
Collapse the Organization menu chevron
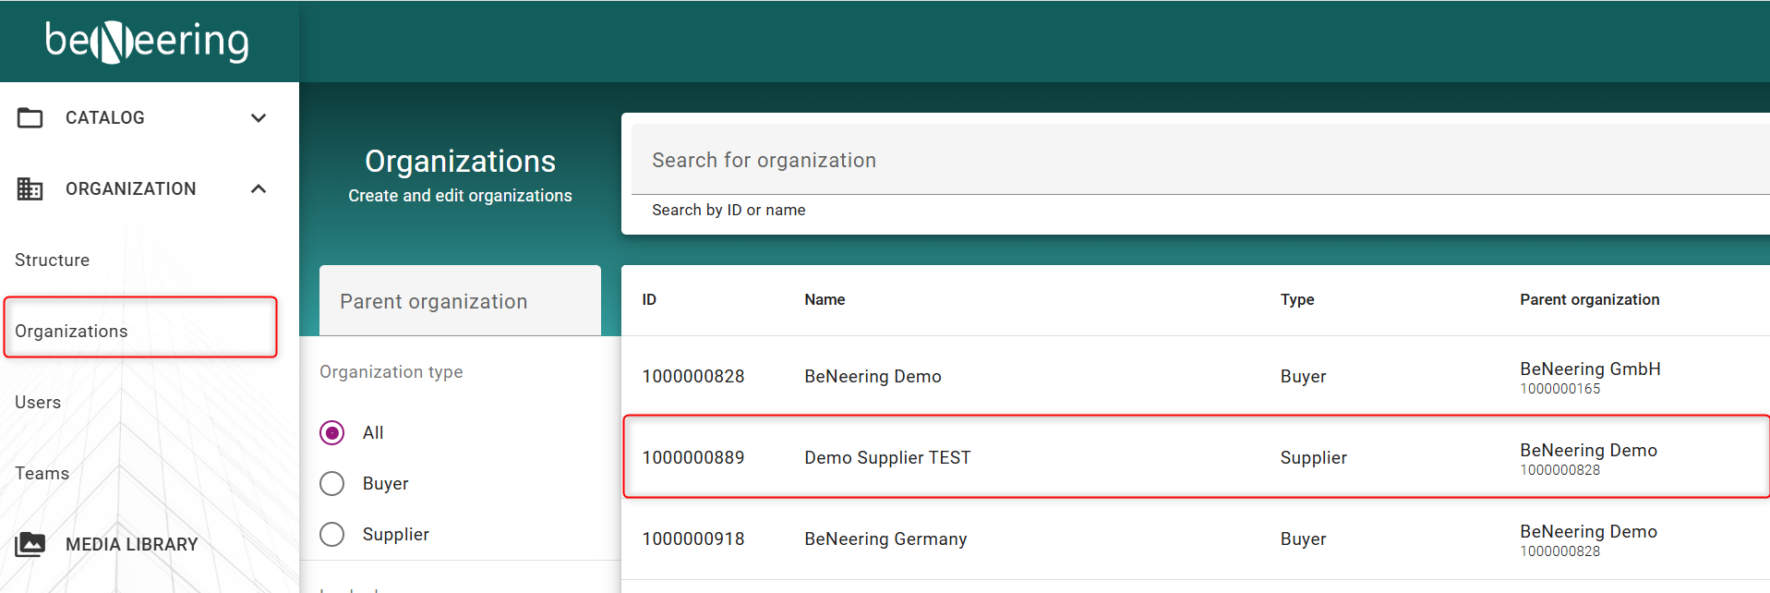coord(259,189)
